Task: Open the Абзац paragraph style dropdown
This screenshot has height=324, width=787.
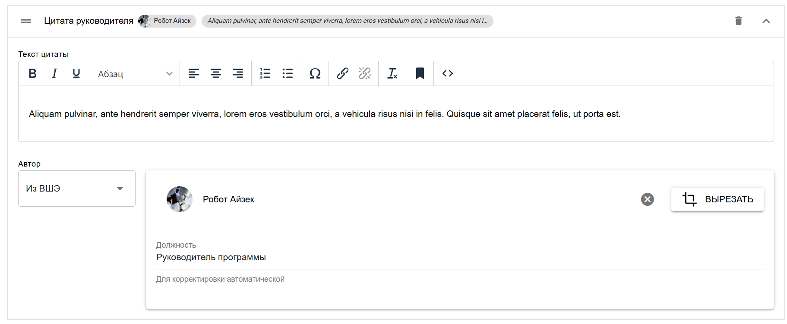Action: (x=135, y=74)
